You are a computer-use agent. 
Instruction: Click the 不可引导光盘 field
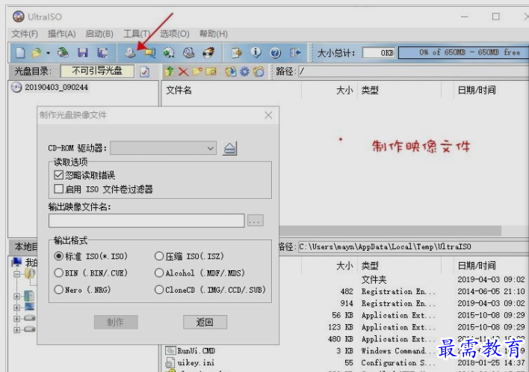(97, 71)
